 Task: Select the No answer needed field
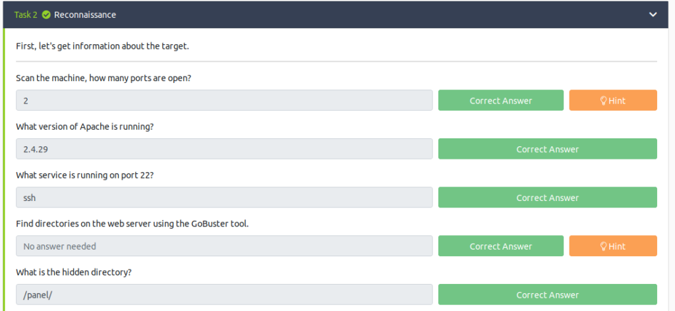click(x=224, y=246)
